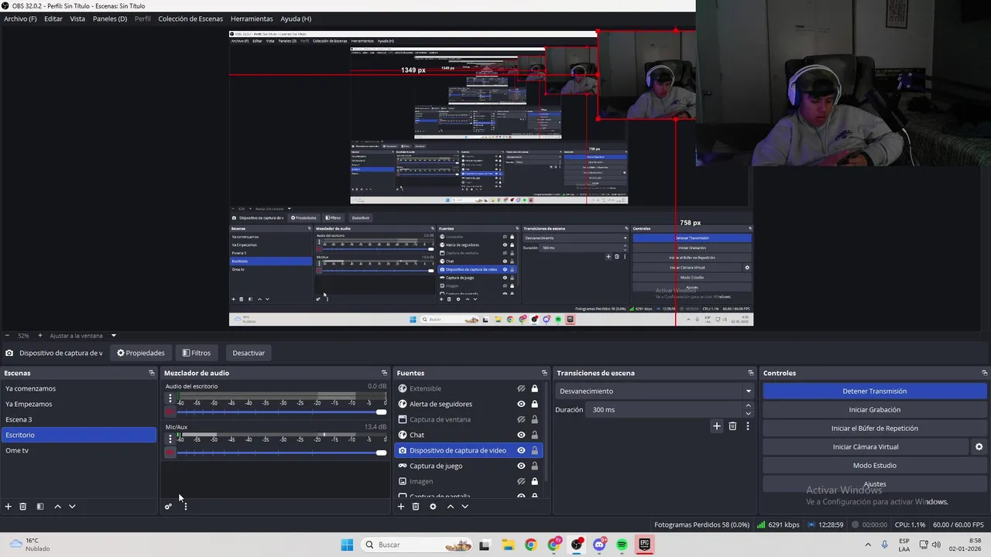
Task: Open preview scaling dropdown Ajustar a la ventana
Action: click(x=83, y=336)
